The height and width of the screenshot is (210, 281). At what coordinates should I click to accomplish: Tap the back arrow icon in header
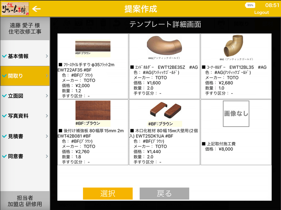click(36, 9)
